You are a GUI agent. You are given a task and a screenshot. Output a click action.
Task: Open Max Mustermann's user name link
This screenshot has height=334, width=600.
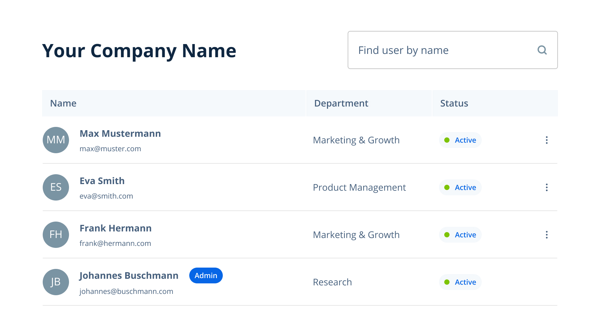tap(120, 133)
